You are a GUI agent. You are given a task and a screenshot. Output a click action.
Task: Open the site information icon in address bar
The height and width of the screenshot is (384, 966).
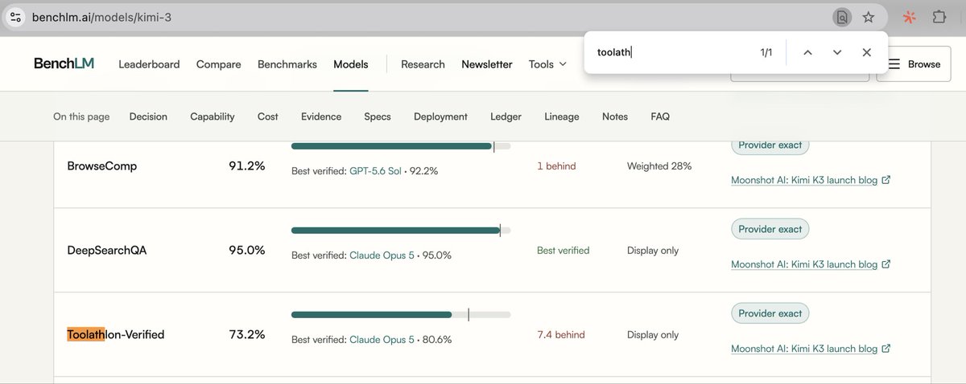[15, 17]
